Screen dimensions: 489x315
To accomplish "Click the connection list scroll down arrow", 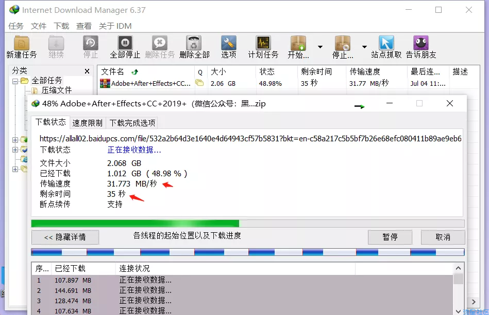I will point(458,311).
